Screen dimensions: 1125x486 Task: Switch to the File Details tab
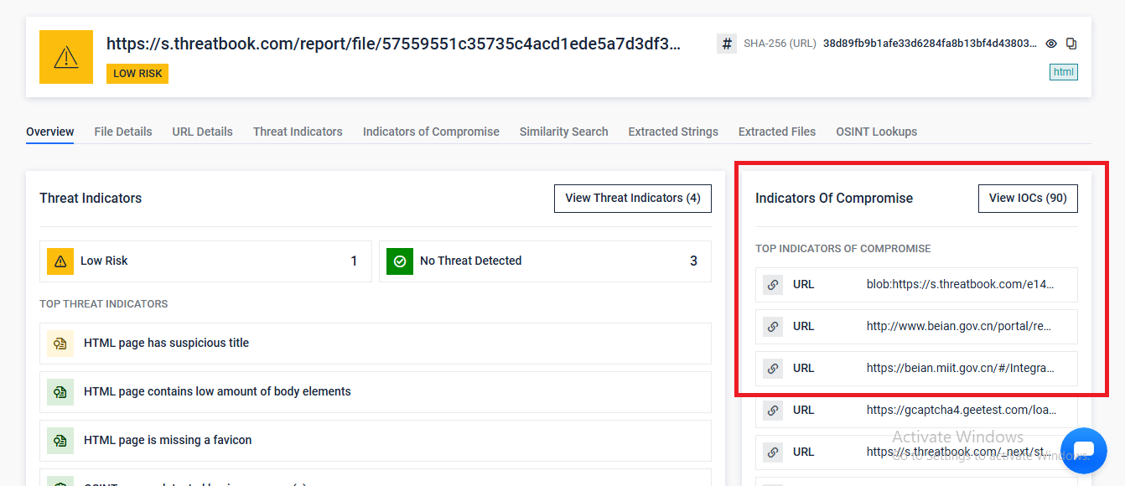click(x=123, y=132)
